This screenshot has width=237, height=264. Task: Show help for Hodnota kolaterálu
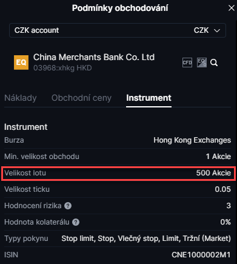click(x=76, y=222)
